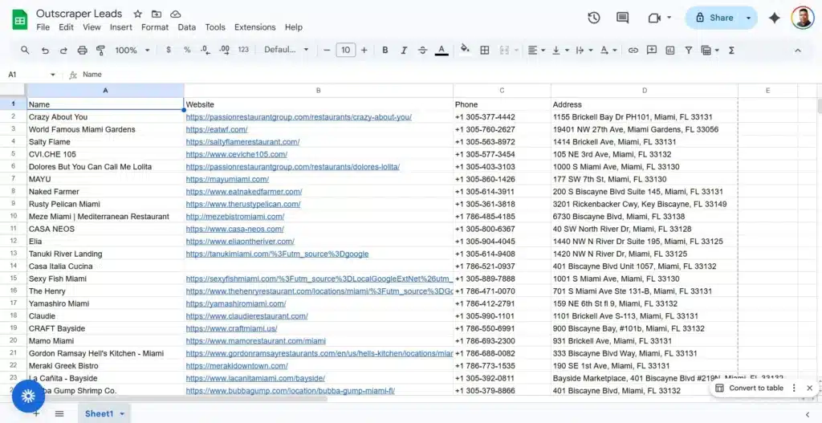The height and width of the screenshot is (423, 822).
Task: Open filter views dropdown
Action: [710, 51]
